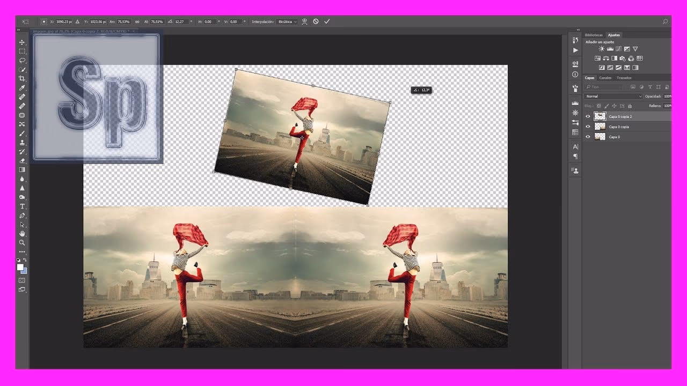Toggle lock position in the Layers panel
The width and height of the screenshot is (687, 386).
pyautogui.click(x=614, y=106)
